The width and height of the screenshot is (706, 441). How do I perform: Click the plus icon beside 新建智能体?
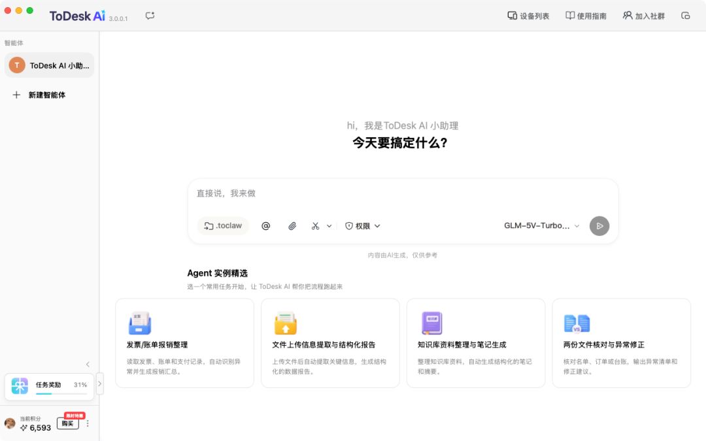pos(16,95)
